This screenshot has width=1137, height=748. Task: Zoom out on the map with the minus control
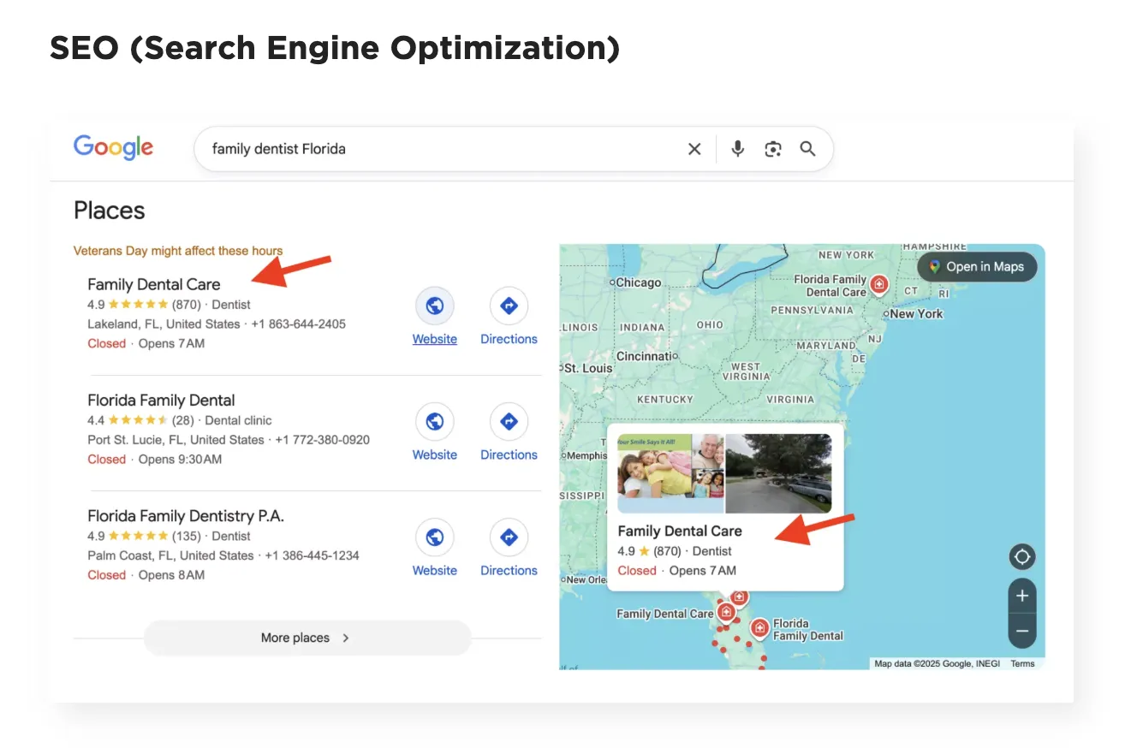pyautogui.click(x=1022, y=631)
